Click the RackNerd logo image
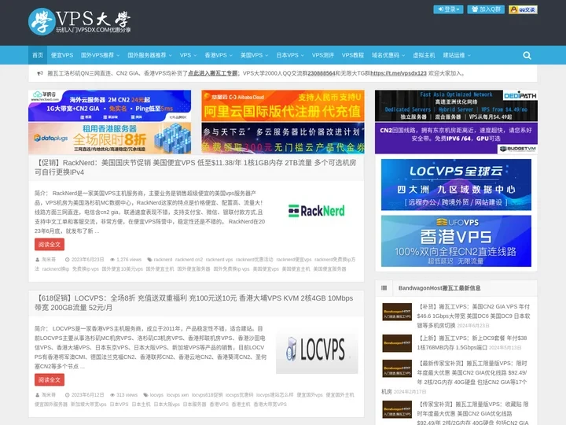 pos(317,211)
